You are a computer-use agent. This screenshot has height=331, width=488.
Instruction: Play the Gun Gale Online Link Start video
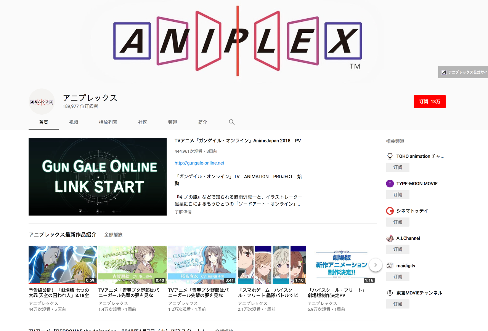pyautogui.click(x=98, y=177)
